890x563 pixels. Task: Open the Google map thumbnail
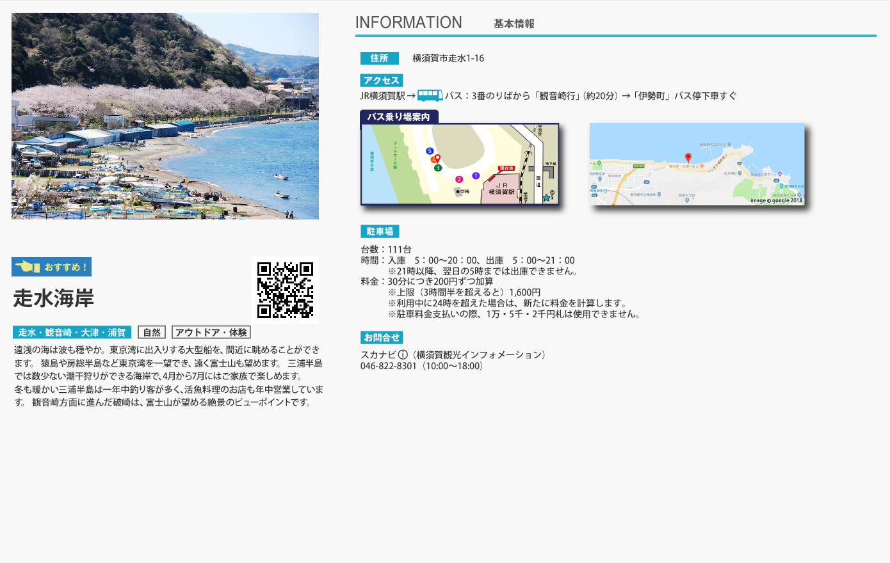point(697,164)
